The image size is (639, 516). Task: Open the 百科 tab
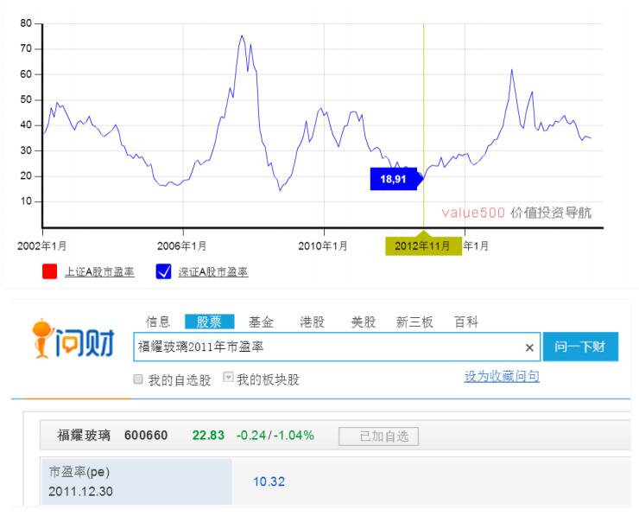click(x=466, y=322)
